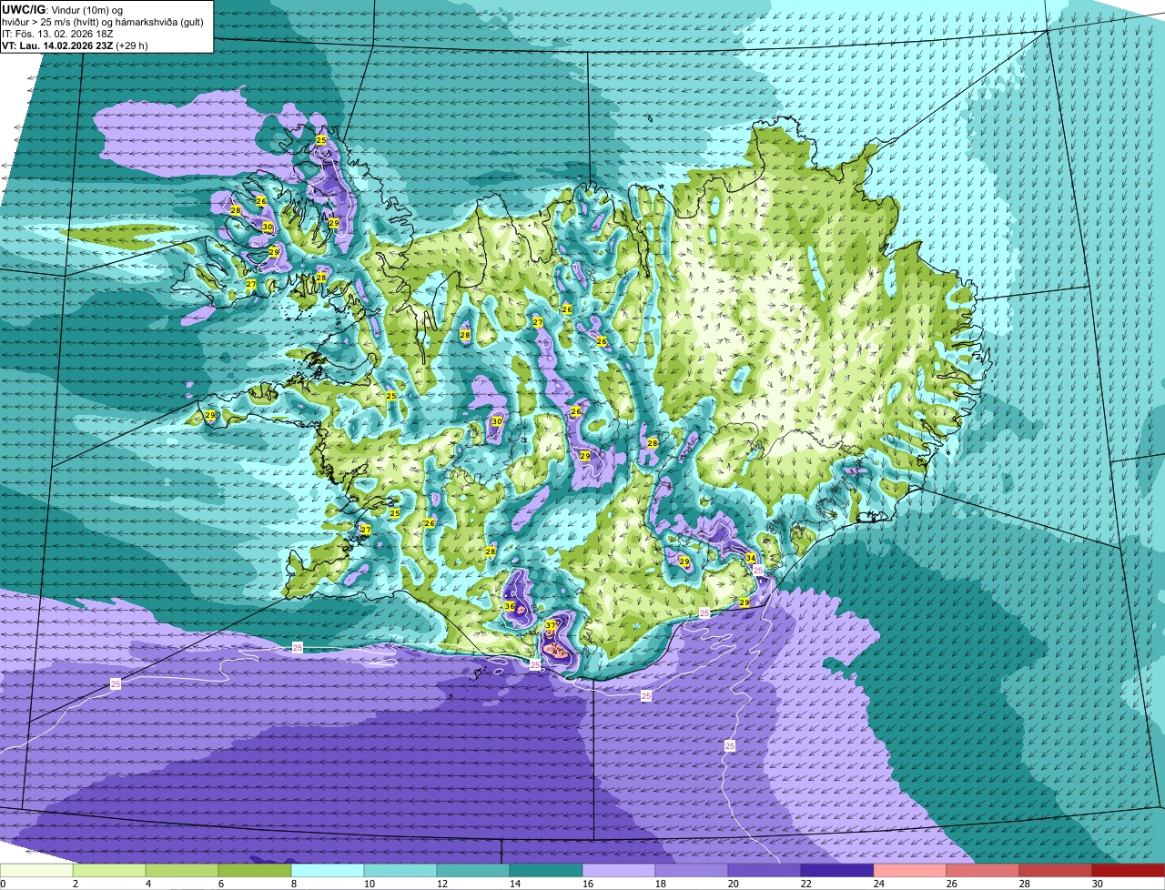Click the dark red above-30 m/s legend swatch
Image resolution: width=1165 pixels, height=890 pixels.
1129,870
